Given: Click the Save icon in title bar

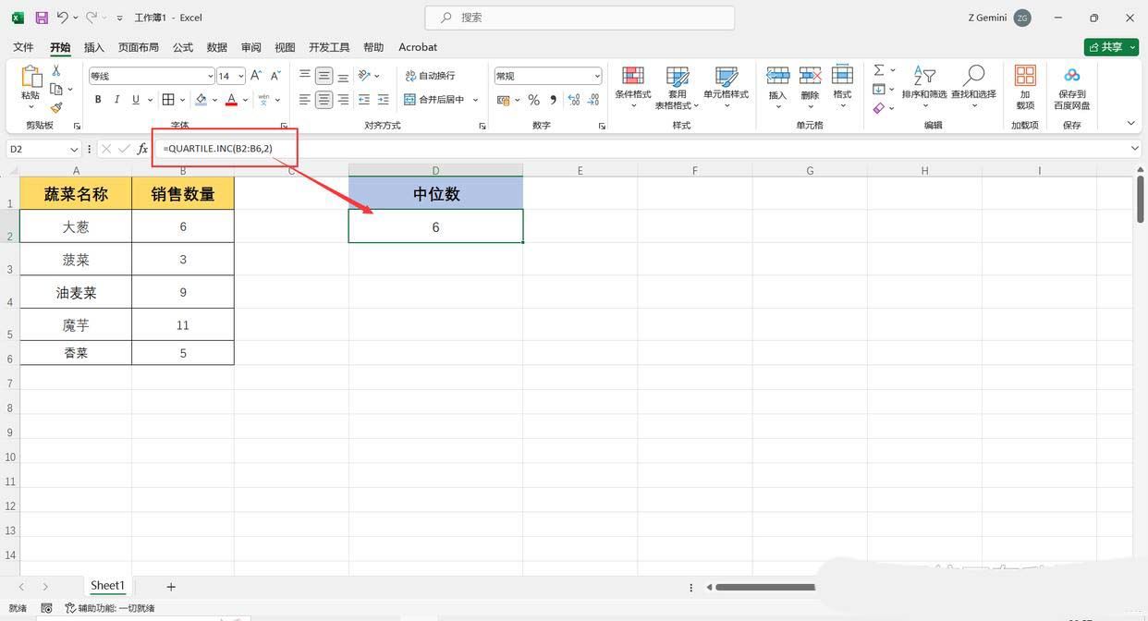Looking at the screenshot, I should [x=42, y=18].
